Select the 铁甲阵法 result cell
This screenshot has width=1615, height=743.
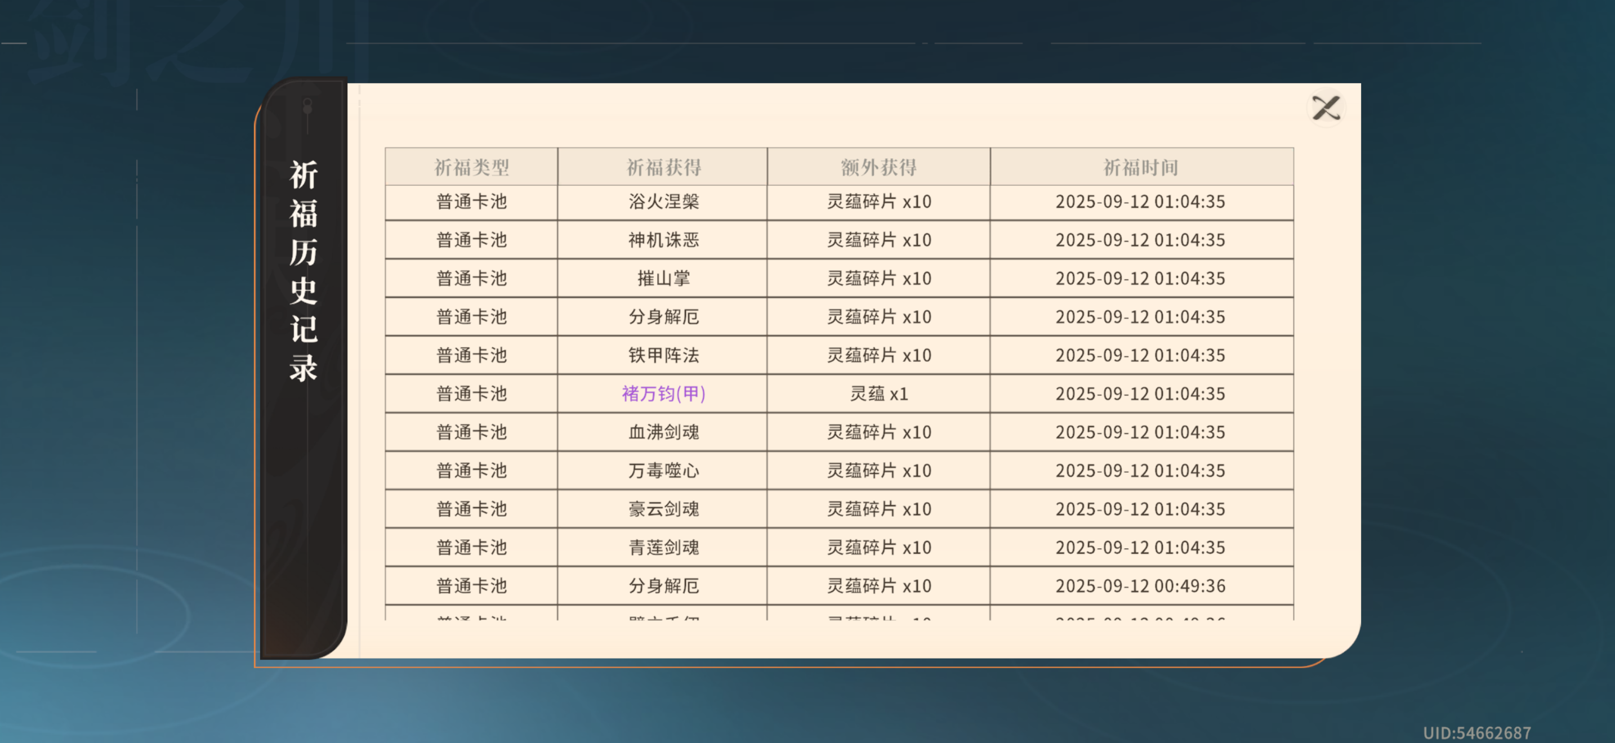click(x=663, y=355)
